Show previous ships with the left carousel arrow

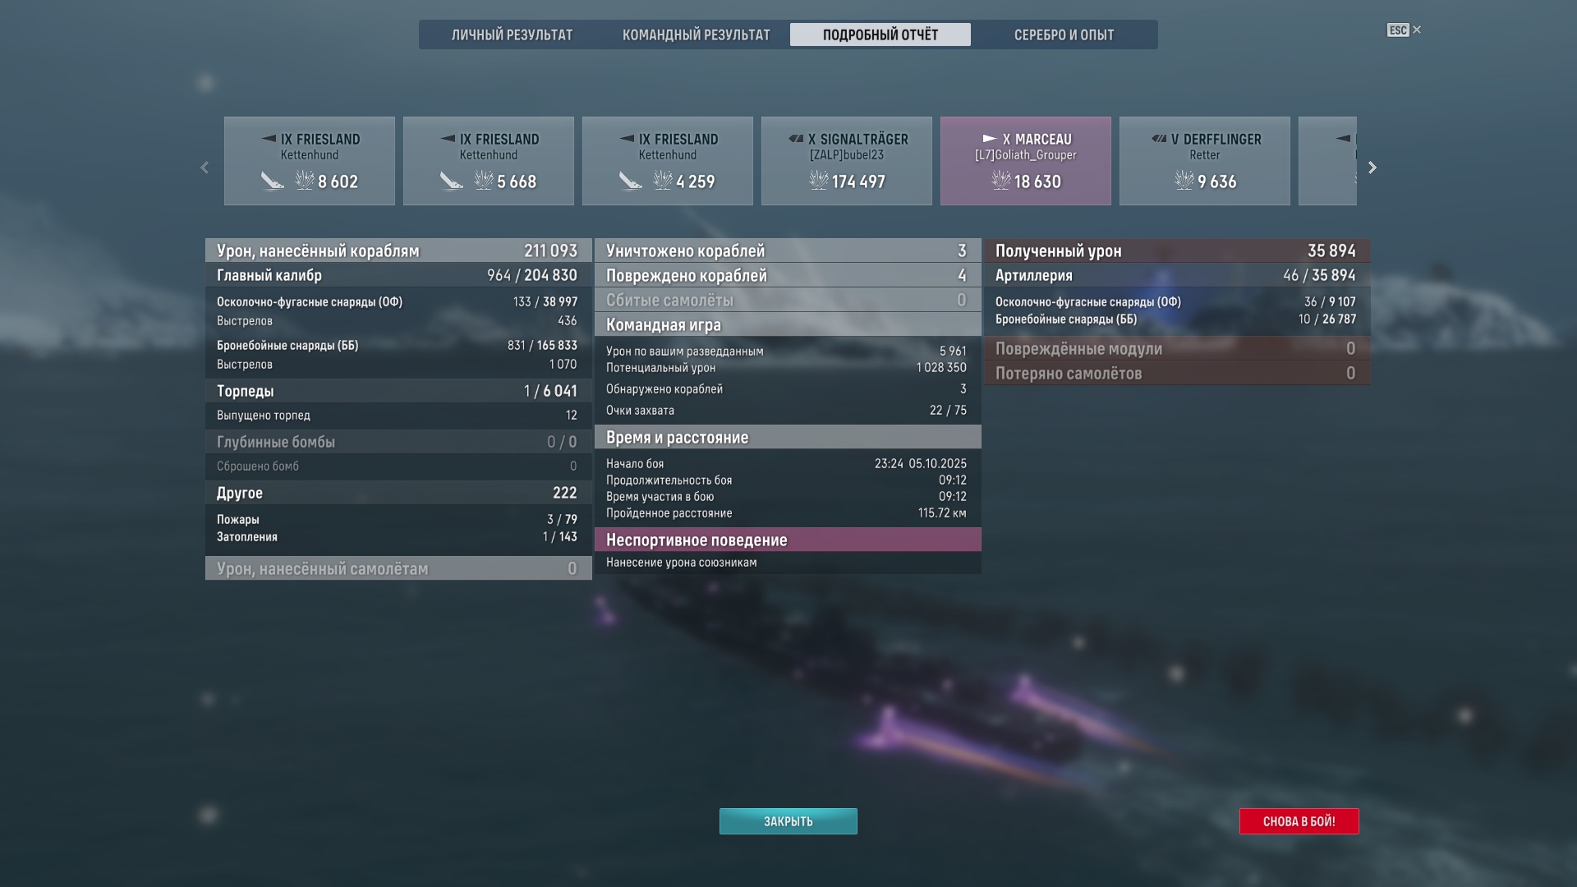[205, 168]
